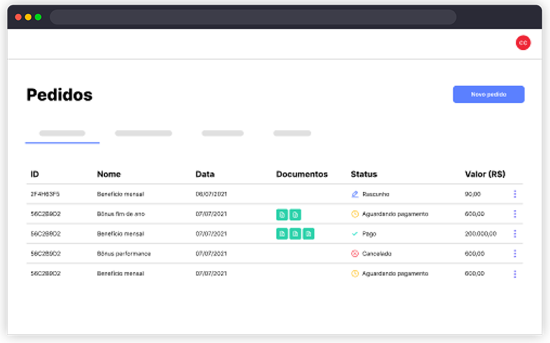Image resolution: width=550 pixels, height=343 pixels.
Task: Open first document icon of the Pago order
Action: point(282,234)
